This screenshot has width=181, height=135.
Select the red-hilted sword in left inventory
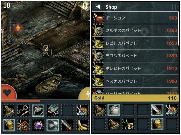point(67,125)
